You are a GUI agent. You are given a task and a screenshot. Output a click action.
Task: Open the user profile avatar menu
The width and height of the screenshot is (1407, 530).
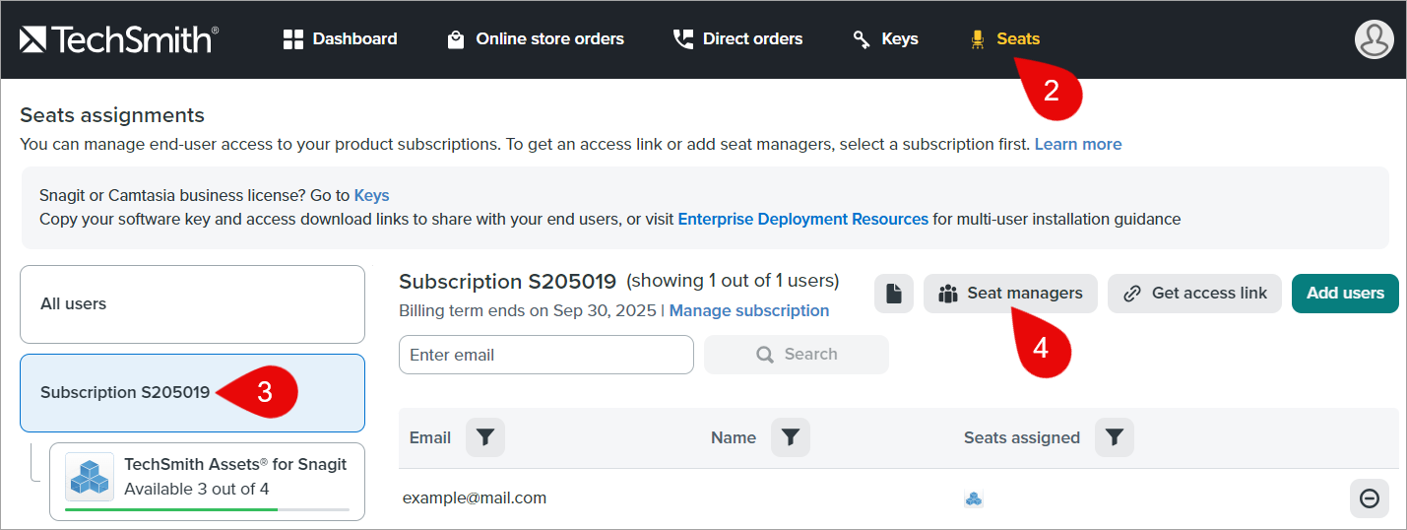(1374, 39)
